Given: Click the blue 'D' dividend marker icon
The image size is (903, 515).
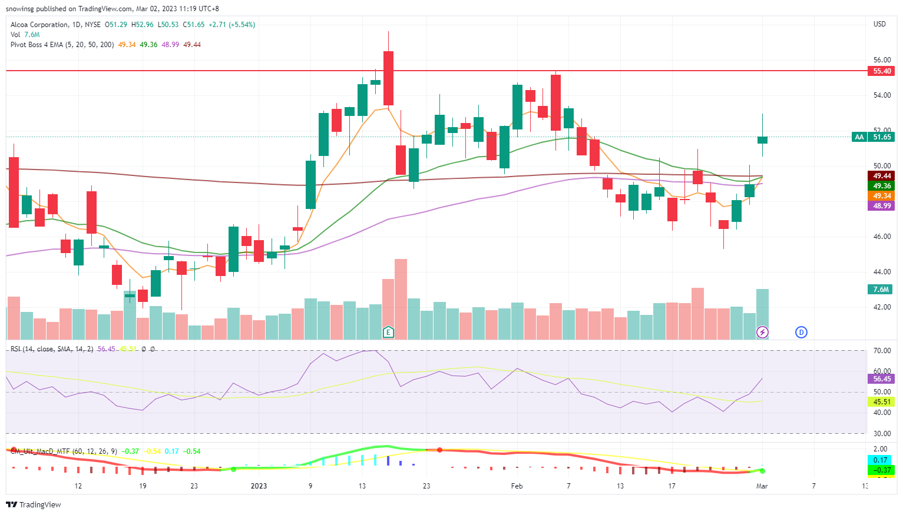Looking at the screenshot, I should pos(801,332).
